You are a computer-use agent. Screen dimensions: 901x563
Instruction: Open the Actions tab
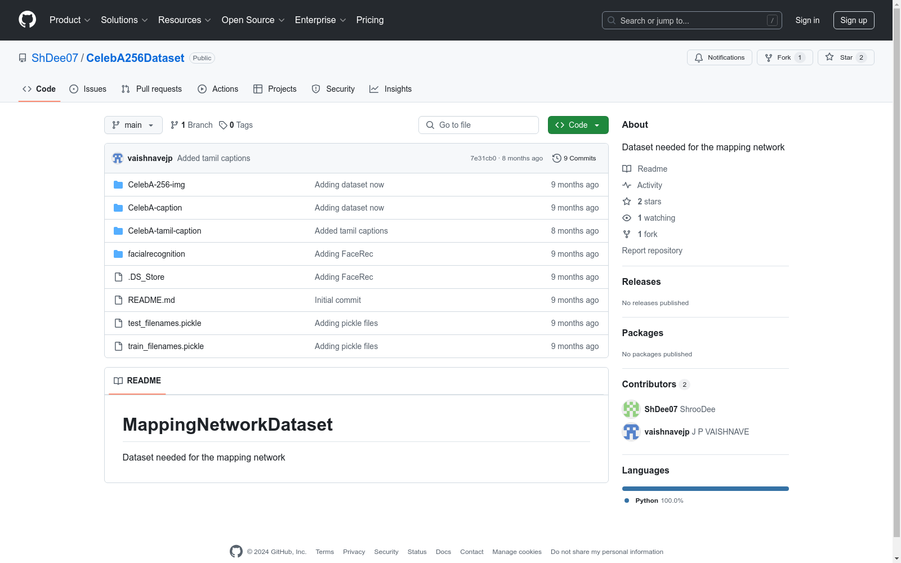point(218,89)
